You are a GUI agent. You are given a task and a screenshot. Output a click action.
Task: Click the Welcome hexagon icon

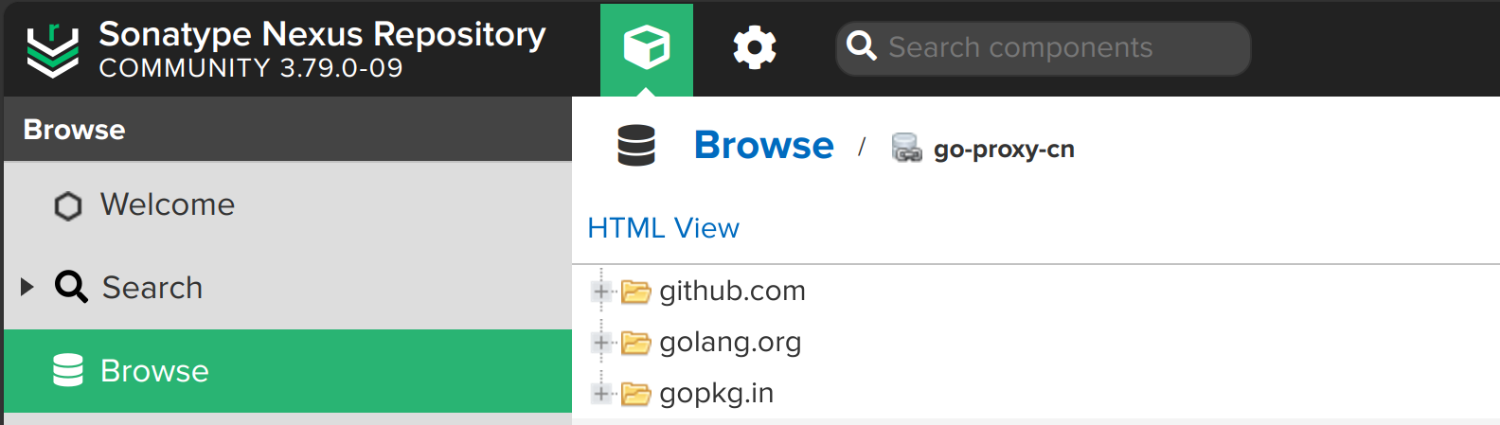[68, 205]
